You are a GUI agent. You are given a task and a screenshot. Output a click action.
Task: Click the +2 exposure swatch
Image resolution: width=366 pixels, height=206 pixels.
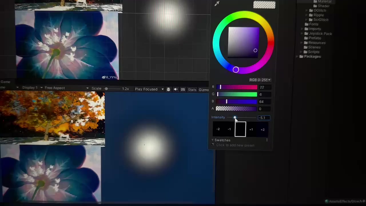pyautogui.click(x=262, y=130)
